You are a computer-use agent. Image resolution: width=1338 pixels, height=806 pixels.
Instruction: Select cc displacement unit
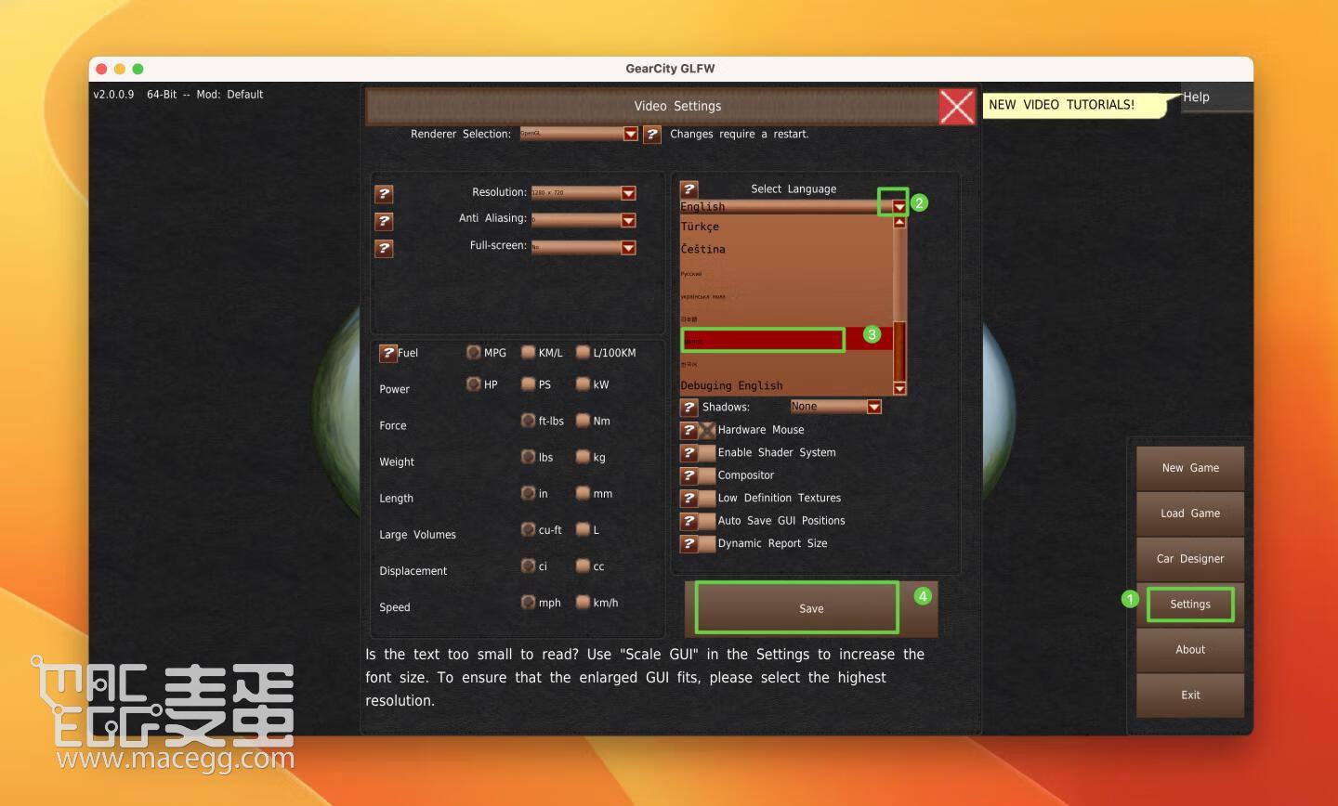pos(583,565)
